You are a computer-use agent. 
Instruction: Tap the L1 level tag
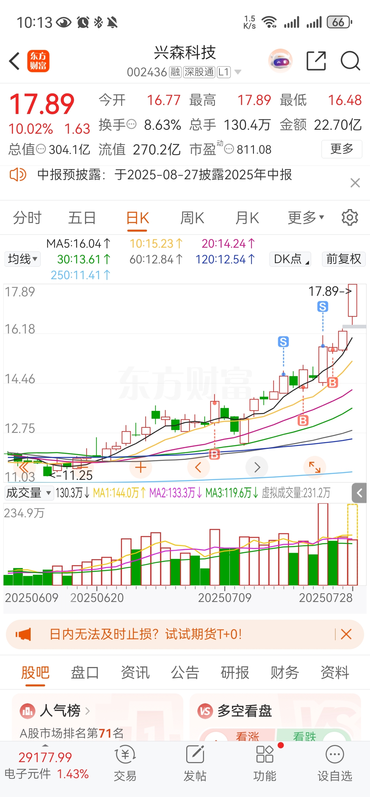point(224,72)
